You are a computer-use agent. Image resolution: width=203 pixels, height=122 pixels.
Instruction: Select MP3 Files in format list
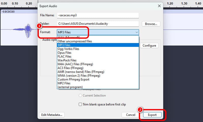[x=98, y=45]
